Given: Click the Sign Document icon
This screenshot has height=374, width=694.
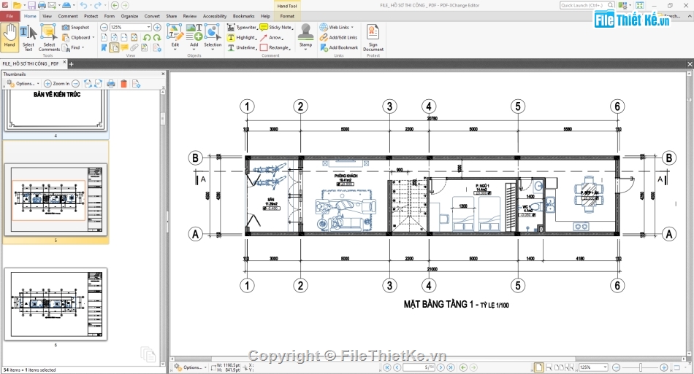Looking at the screenshot, I should point(373,36).
